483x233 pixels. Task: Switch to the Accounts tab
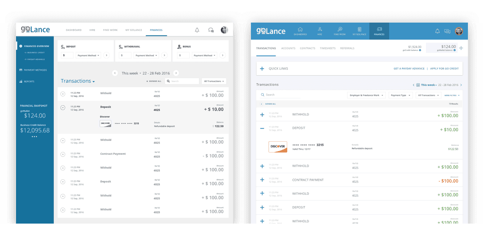point(288,48)
